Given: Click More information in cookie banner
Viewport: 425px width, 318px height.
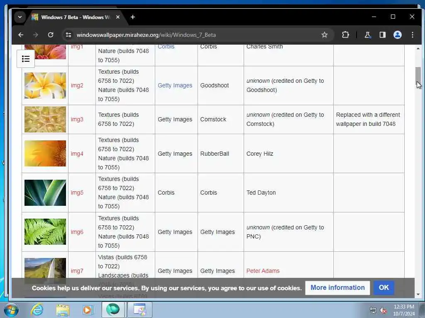Looking at the screenshot, I should [x=337, y=288].
